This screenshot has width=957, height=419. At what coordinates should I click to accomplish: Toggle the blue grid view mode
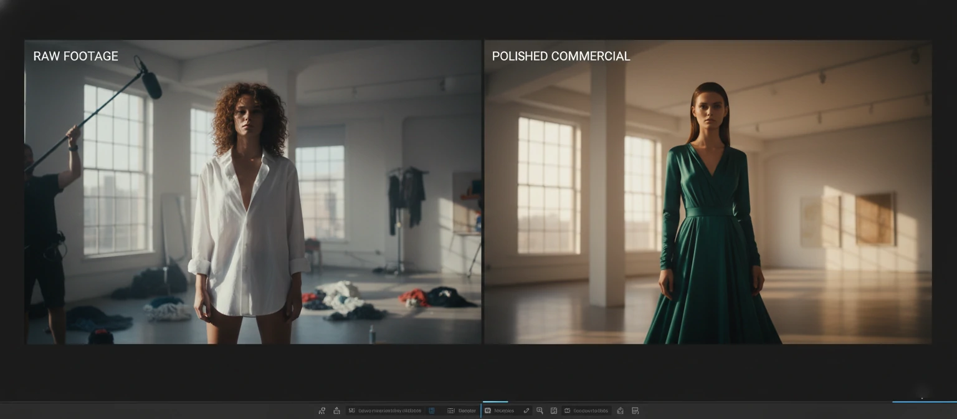click(x=432, y=410)
